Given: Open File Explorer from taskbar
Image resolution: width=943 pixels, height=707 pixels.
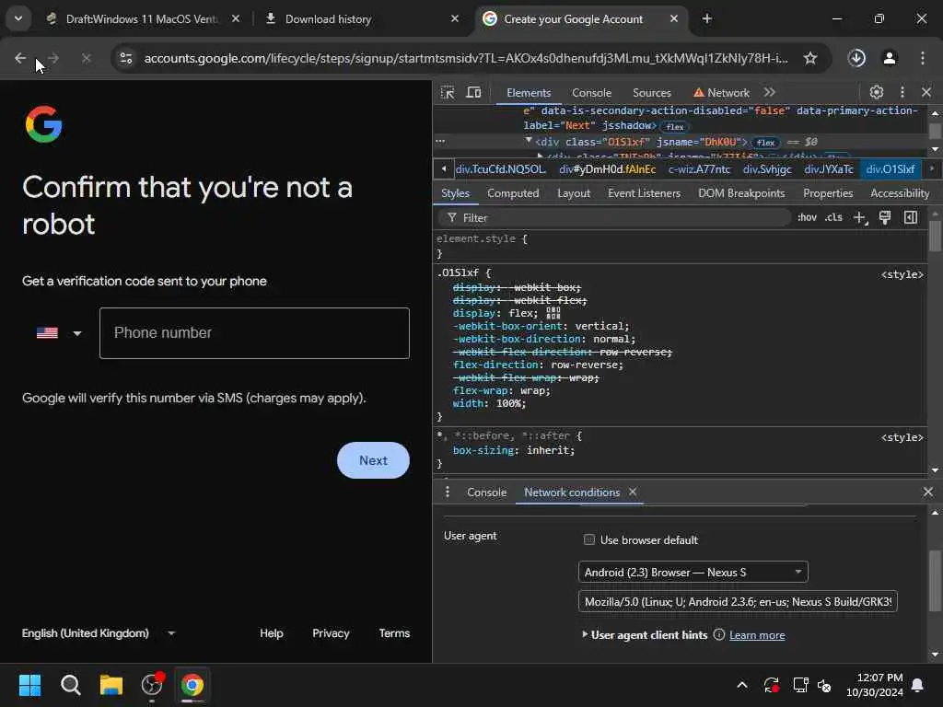Looking at the screenshot, I should 111,685.
